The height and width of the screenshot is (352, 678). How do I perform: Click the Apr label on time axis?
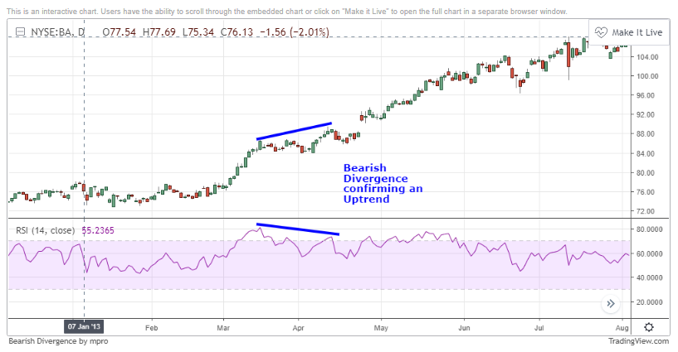click(299, 328)
